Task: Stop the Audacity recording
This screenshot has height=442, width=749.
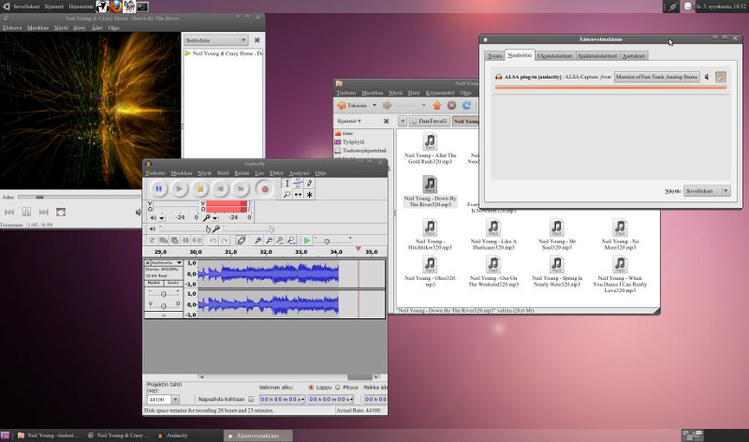Action: tap(199, 189)
